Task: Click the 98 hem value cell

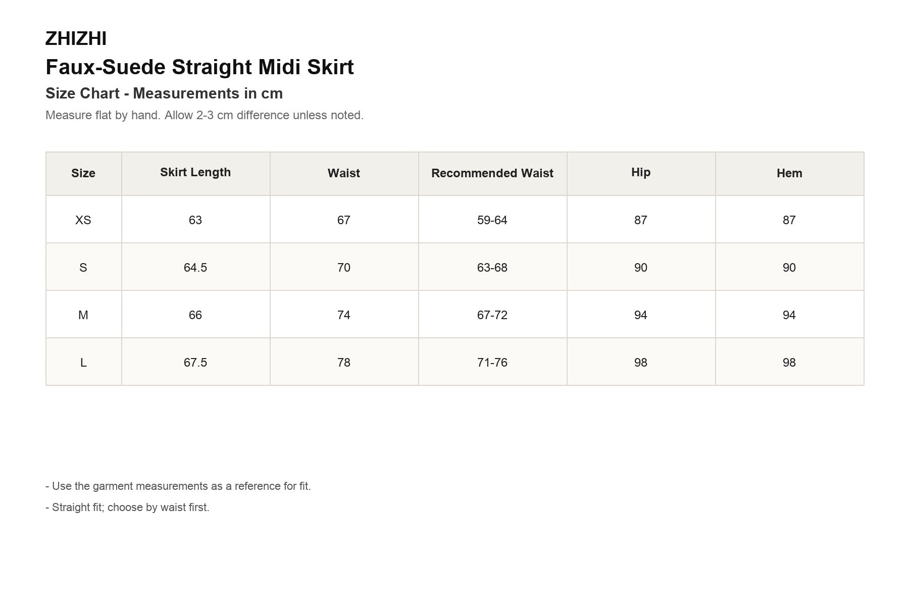Action: tap(789, 362)
